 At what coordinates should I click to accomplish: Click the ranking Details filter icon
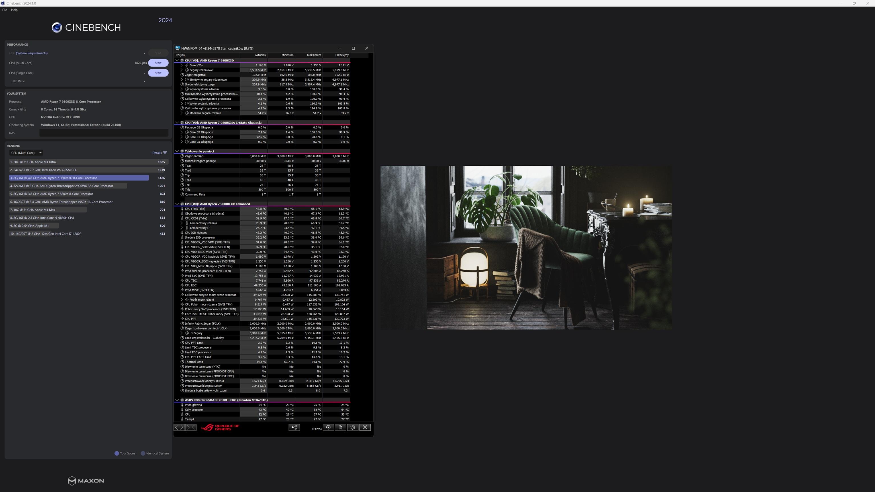click(165, 153)
